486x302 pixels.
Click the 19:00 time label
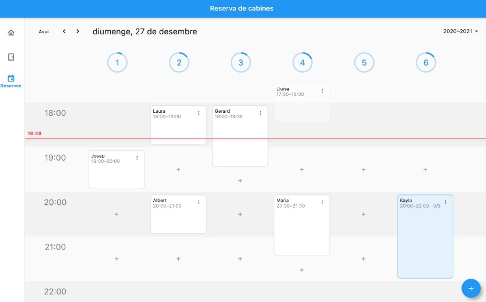coord(55,158)
